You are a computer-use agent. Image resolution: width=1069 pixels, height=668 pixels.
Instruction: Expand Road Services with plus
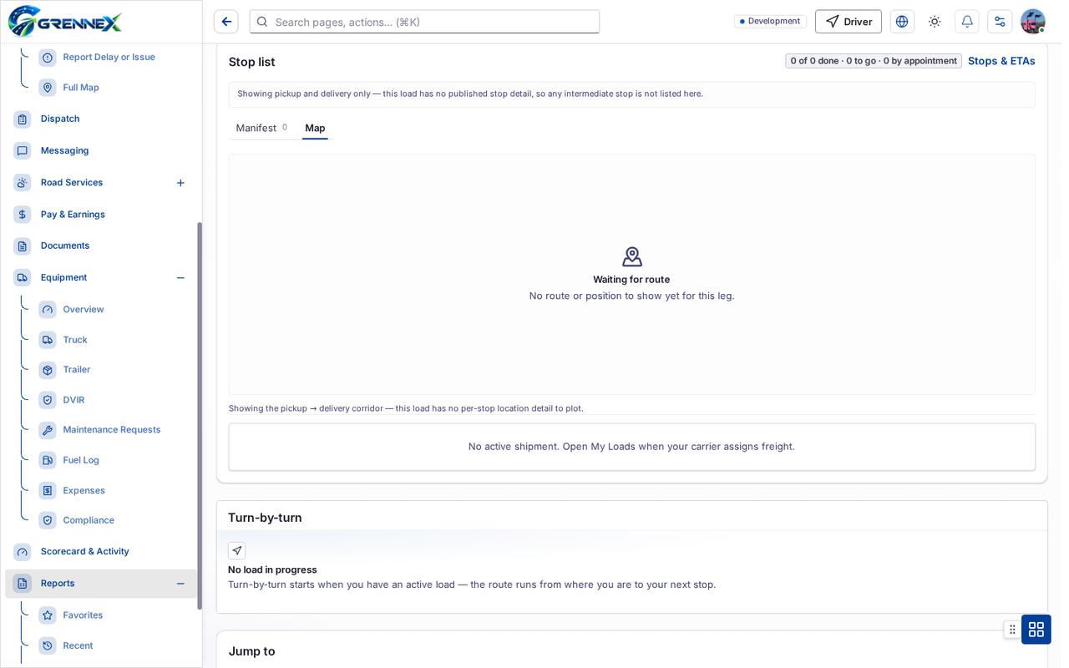coord(180,183)
